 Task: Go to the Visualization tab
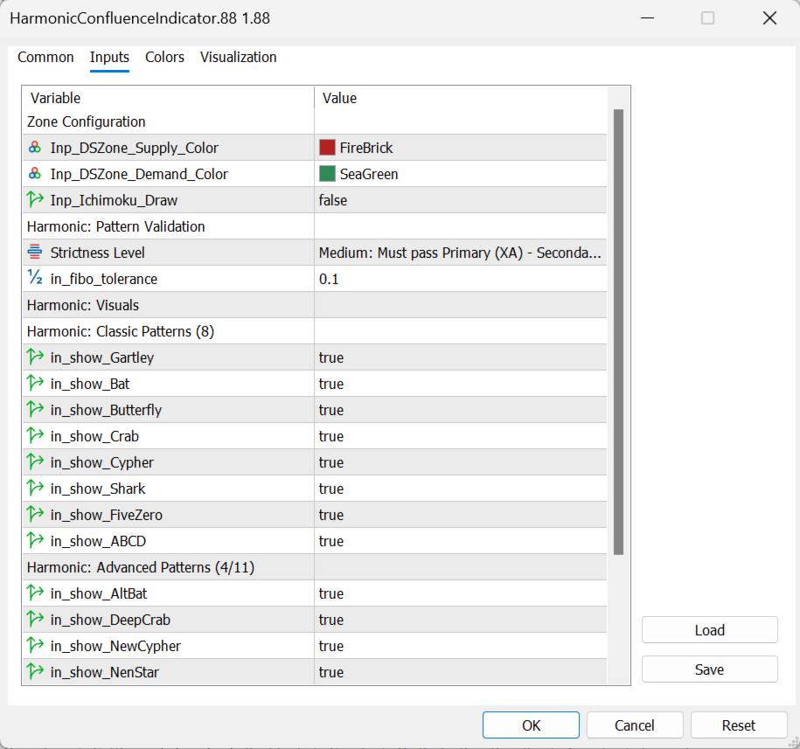[x=238, y=57]
